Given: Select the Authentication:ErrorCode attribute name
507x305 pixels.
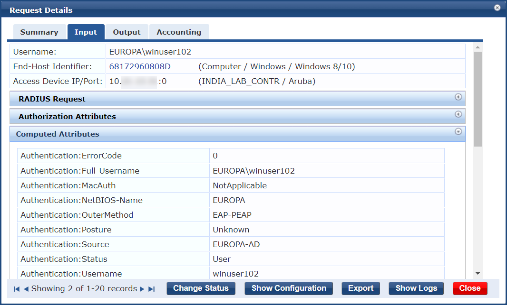Looking at the screenshot, I should click(x=71, y=156).
